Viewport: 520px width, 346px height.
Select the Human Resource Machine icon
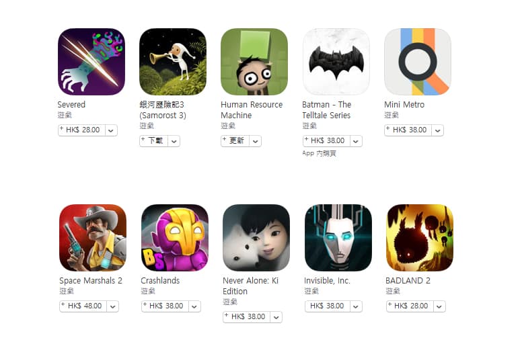(x=254, y=62)
